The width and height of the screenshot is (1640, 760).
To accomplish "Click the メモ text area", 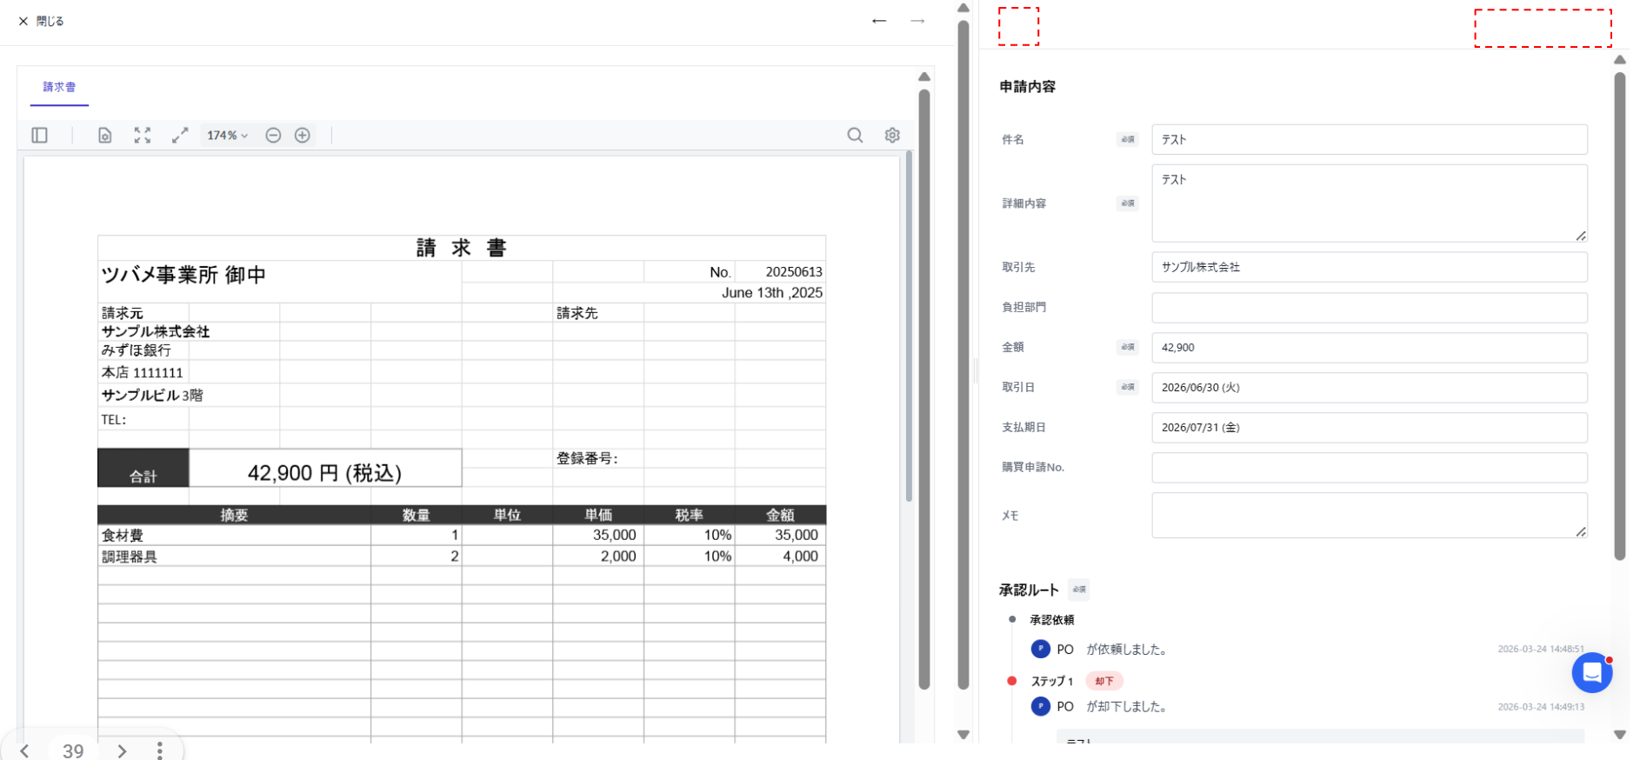I will [x=1369, y=515].
